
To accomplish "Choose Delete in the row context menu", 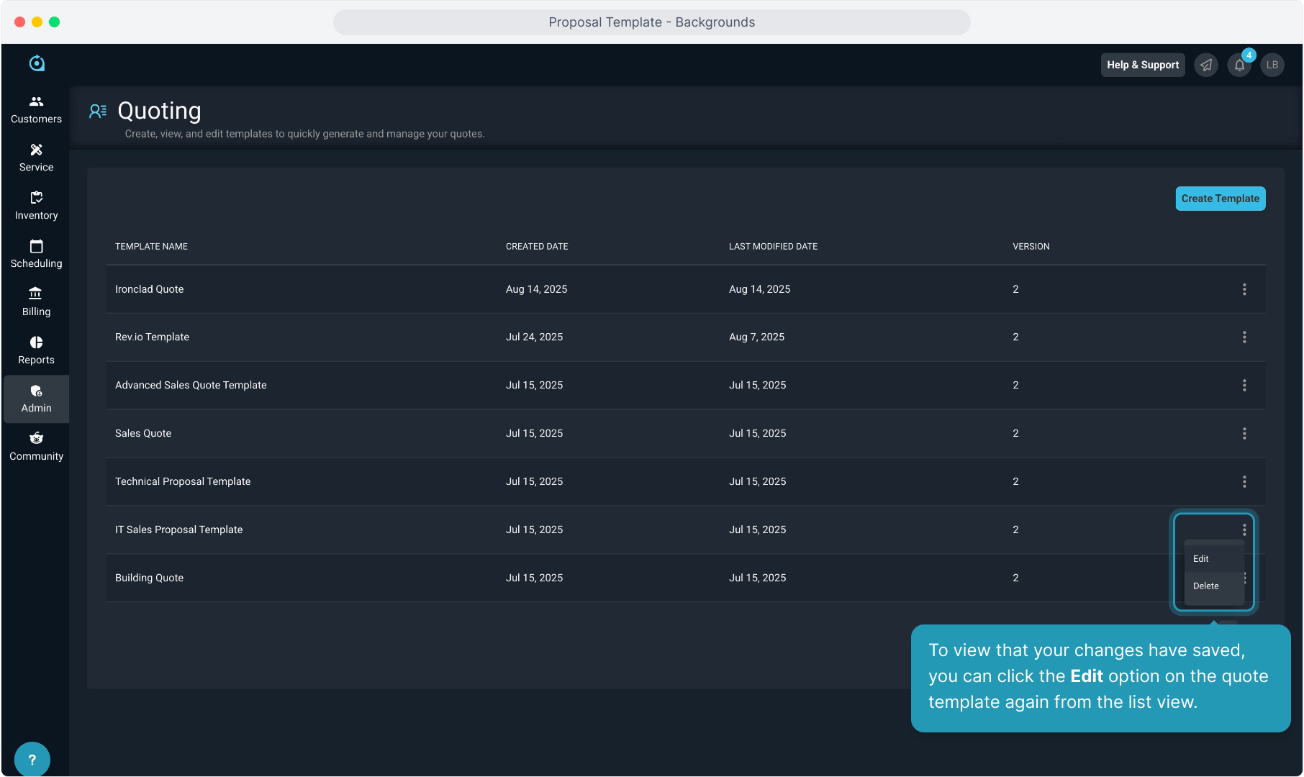I will coord(1214,586).
